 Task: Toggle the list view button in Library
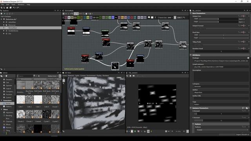pos(60,76)
